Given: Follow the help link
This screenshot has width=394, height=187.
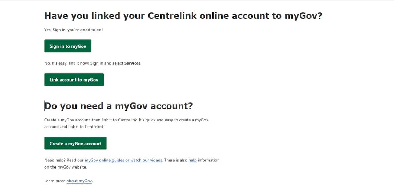Looking at the screenshot, I should pos(192,160).
